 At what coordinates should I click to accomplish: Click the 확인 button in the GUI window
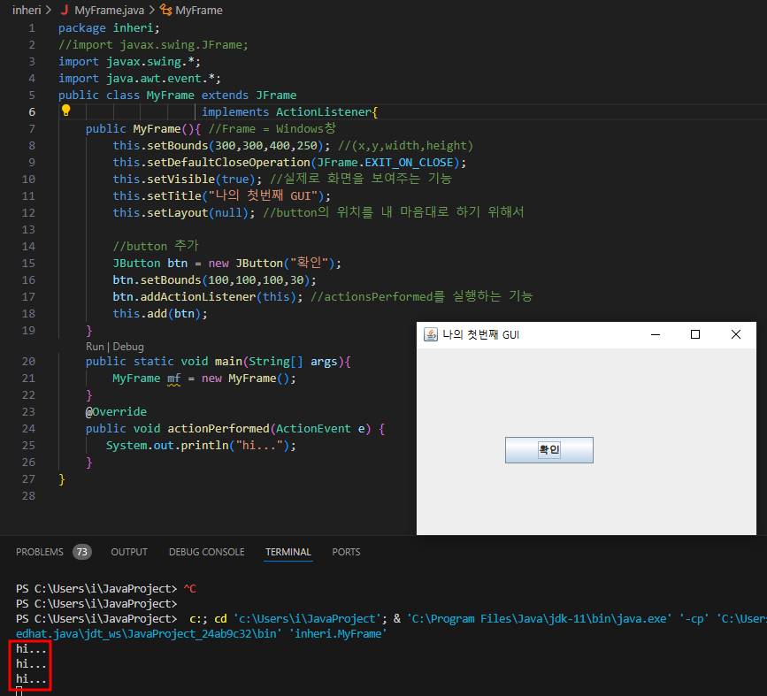pyautogui.click(x=548, y=450)
